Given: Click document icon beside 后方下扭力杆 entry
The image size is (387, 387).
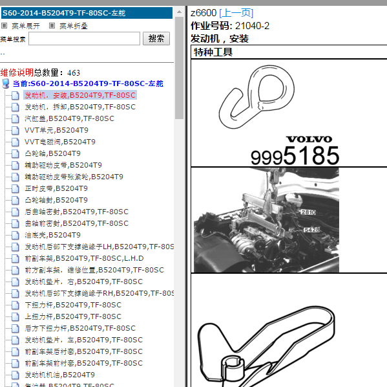Looking at the screenshot, I should coord(16,328).
